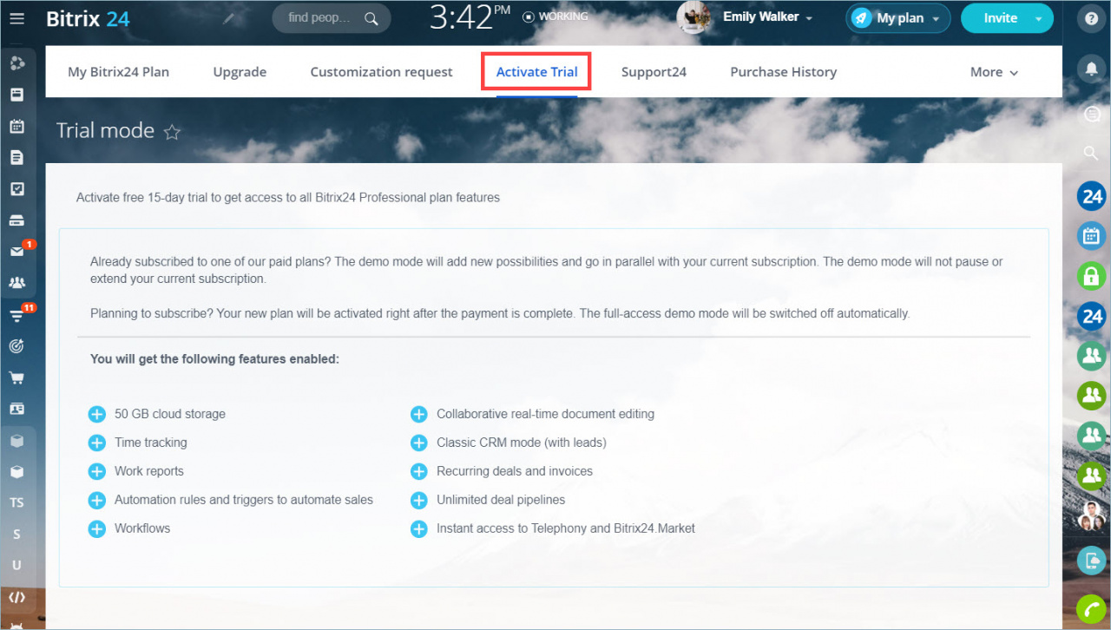The width and height of the screenshot is (1111, 630).
Task: Click plus icon next to Time tracking
Action: (97, 443)
